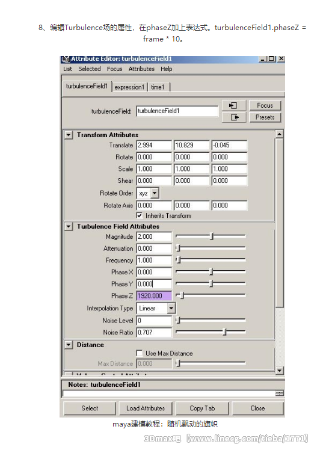Screen dimensions: 332x450
Task: Click the Copy Tab button
Action: (x=202, y=408)
